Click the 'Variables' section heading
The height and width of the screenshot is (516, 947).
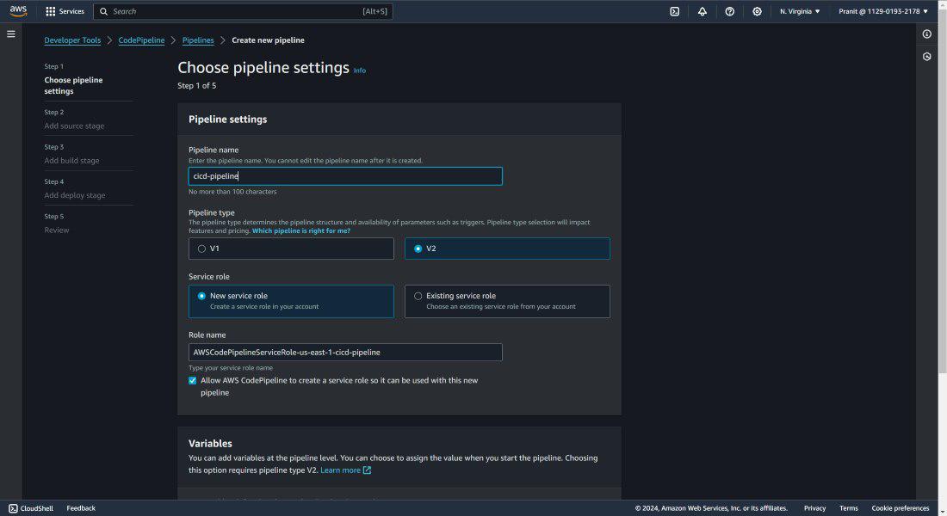(210, 444)
